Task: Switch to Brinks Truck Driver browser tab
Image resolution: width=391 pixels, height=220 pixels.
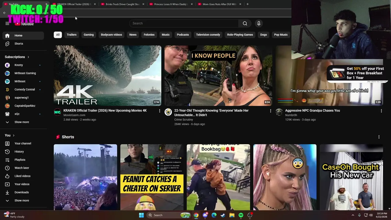Action: 122,4
